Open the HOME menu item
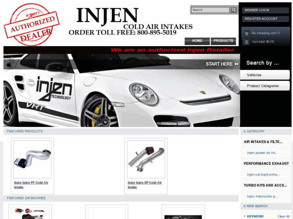The height and width of the screenshot is (219, 293). pos(197,41)
